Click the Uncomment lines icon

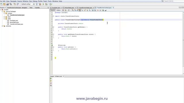(x=106, y=10)
